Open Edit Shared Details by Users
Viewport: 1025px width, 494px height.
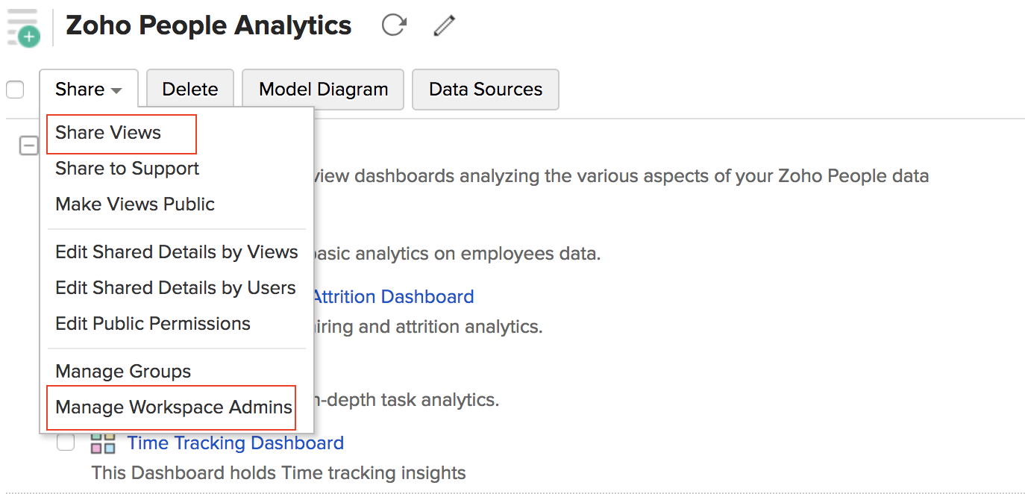point(175,288)
